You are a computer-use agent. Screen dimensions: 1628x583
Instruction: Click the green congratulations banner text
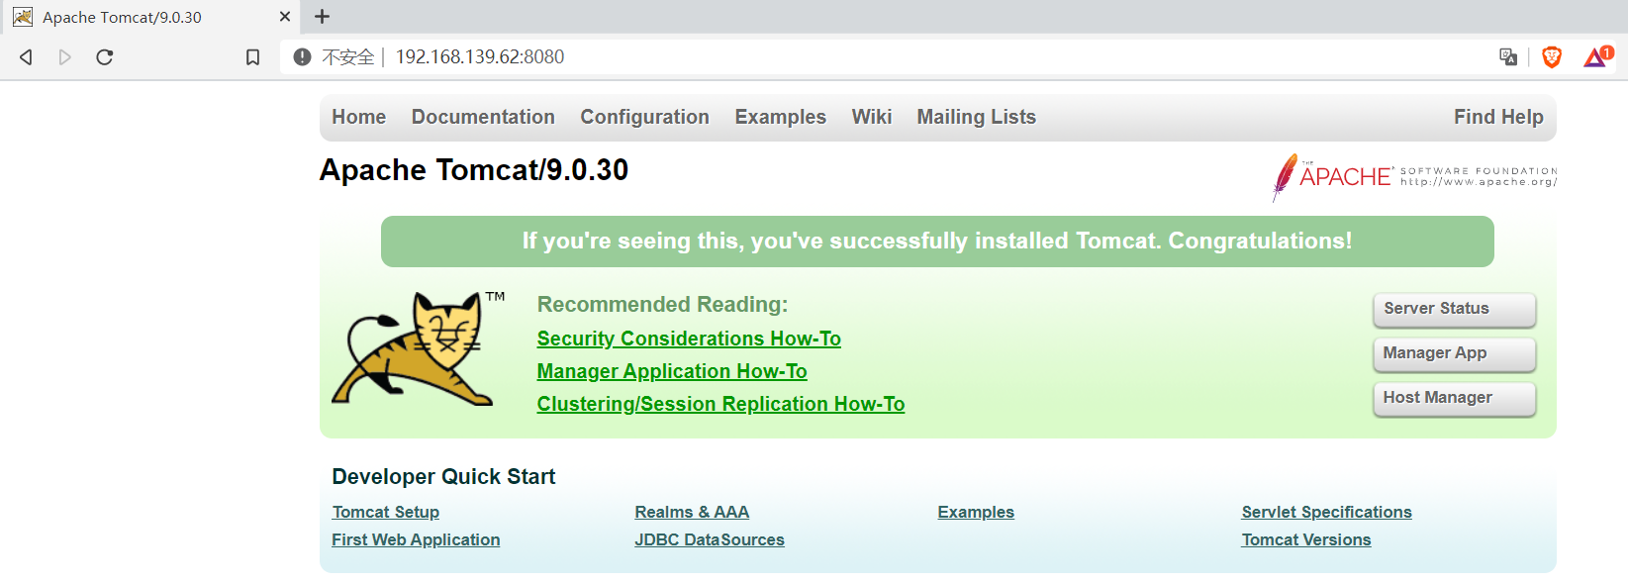click(937, 242)
